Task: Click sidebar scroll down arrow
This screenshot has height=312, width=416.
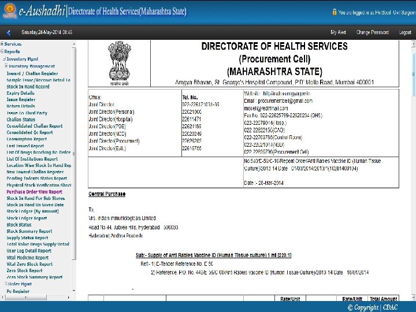Action: [74, 291]
